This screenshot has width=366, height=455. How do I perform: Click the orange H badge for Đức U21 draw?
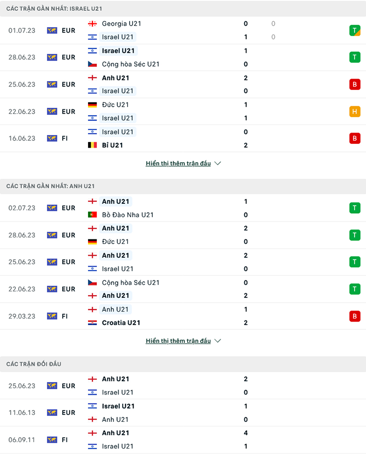354,111
